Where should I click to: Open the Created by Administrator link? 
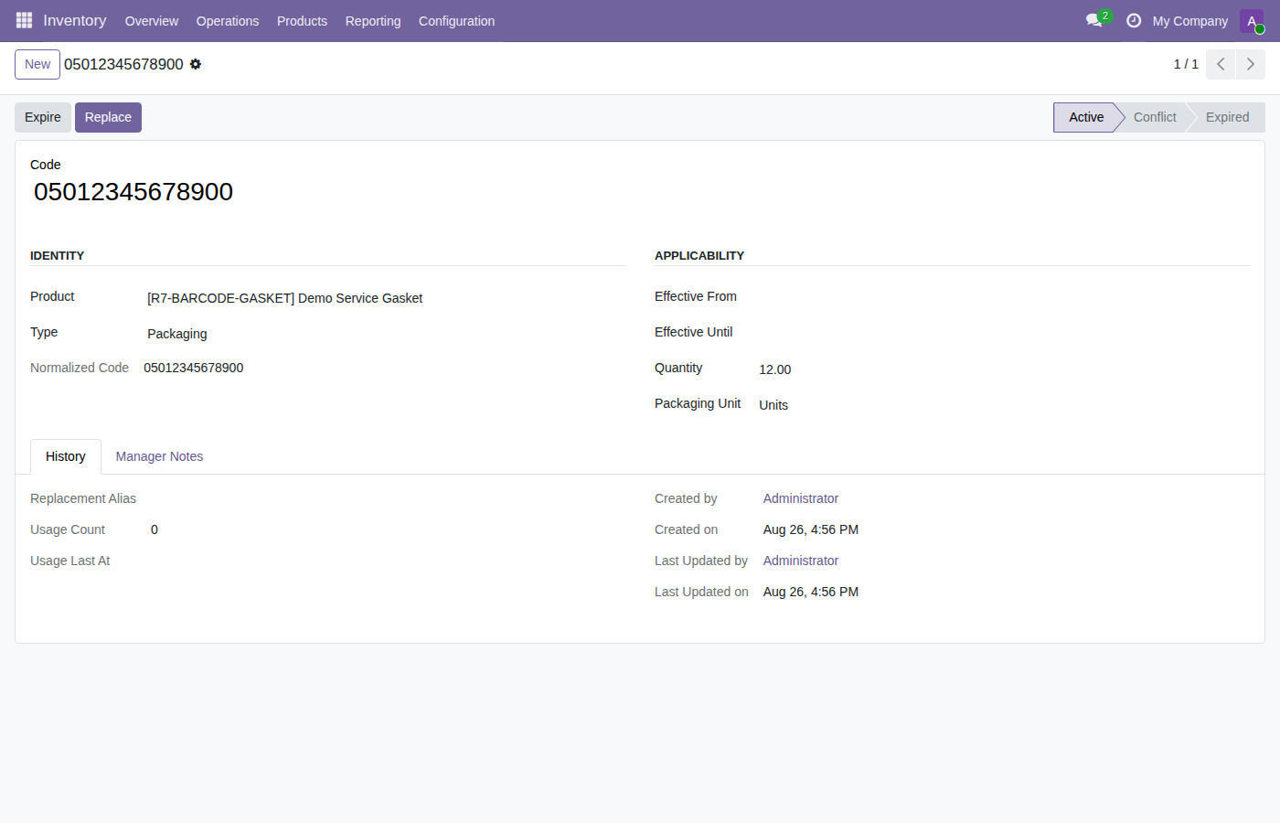tap(801, 498)
